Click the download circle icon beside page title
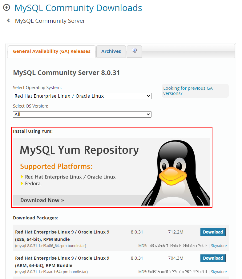The height and width of the screenshot is (279, 242). coord(6,7)
